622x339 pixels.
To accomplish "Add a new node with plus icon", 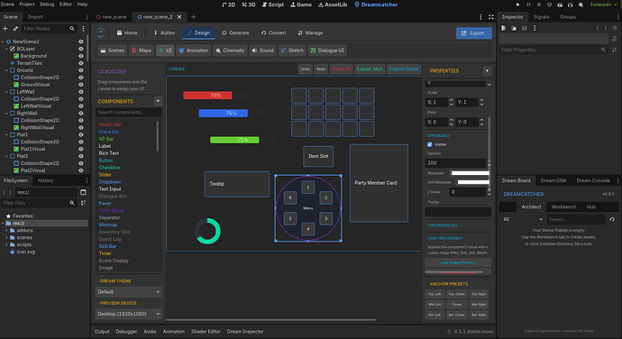I will (x=5, y=29).
